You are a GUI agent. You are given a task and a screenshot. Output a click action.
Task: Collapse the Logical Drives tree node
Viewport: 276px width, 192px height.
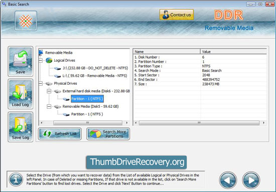41,61
